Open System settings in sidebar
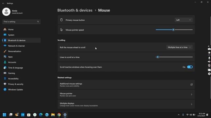 [x=21, y=35]
